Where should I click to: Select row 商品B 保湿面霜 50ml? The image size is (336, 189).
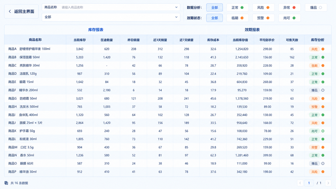click(168, 58)
